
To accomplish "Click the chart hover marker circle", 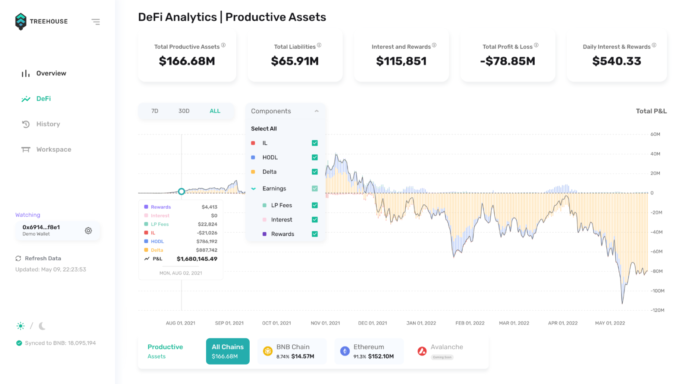I will tap(182, 191).
